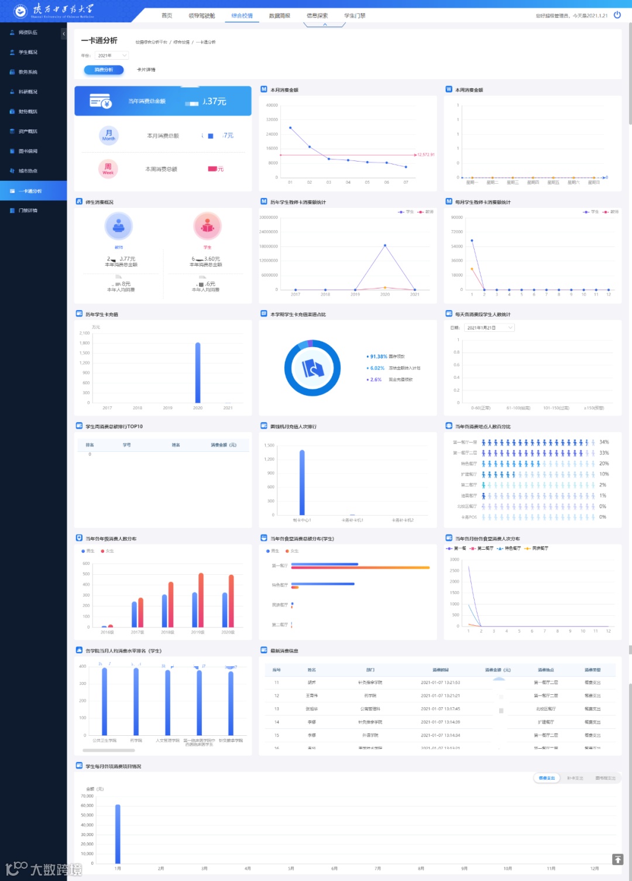Select 补卡支出 filter option

[x=575, y=778]
